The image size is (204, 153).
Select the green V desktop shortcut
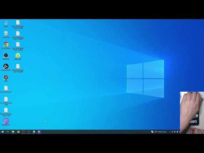(18, 56)
